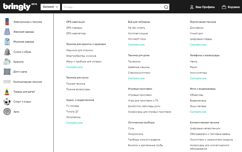Image resolution: width=242 pixels, height=152 pixels.
Task: Click the user profile icon
Action: 192,7
